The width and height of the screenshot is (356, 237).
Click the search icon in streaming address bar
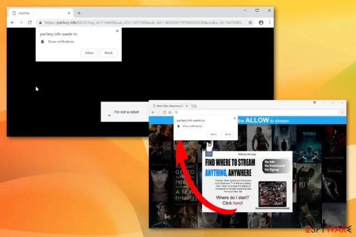point(177,112)
